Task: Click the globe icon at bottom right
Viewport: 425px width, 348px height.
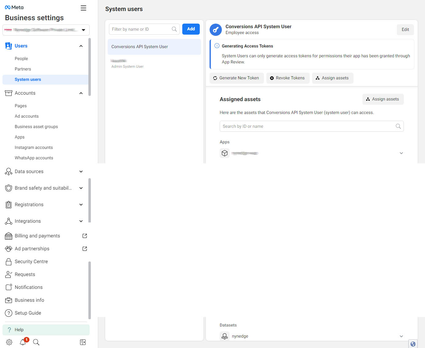Action: (x=413, y=344)
